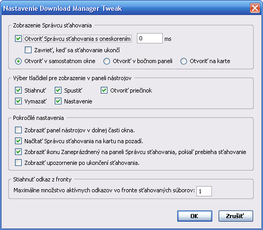This screenshot has width=263, height=230.
Task: Uncheck 'Načítať Správcu sťahovania na kartu na pozadí'
Action: point(18,141)
